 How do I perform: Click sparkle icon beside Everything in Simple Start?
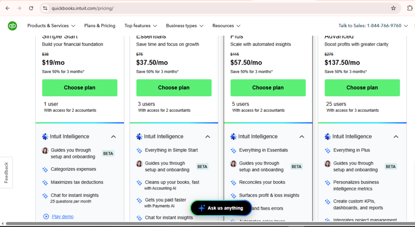[139, 151]
